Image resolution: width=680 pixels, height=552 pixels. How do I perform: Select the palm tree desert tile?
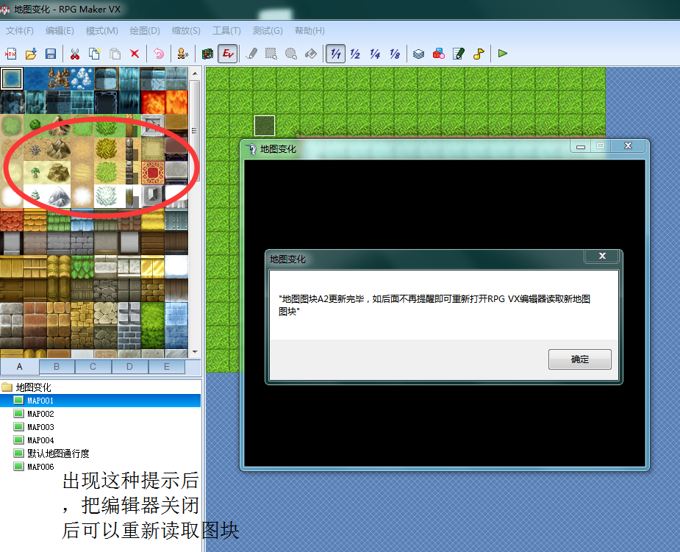(x=35, y=173)
